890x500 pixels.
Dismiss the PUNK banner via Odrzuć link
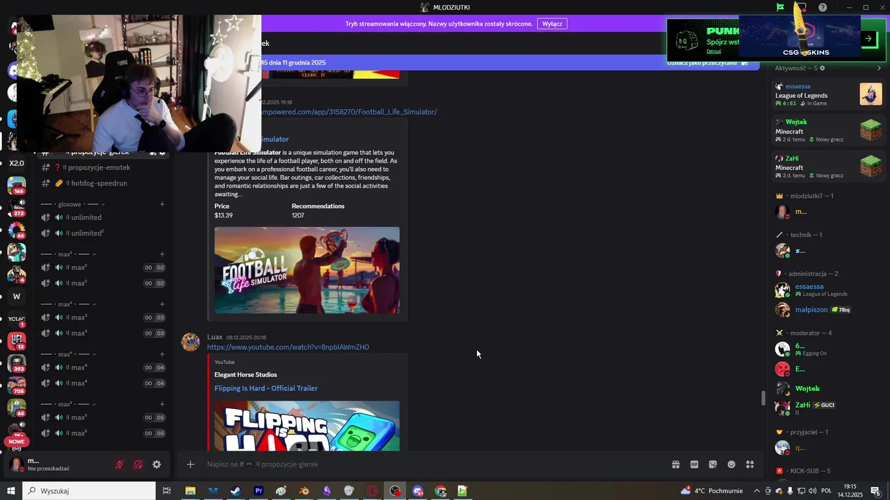713,51
